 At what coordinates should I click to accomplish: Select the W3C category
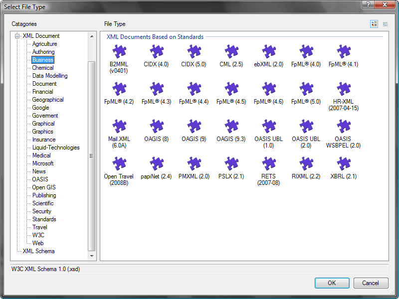(x=38, y=235)
